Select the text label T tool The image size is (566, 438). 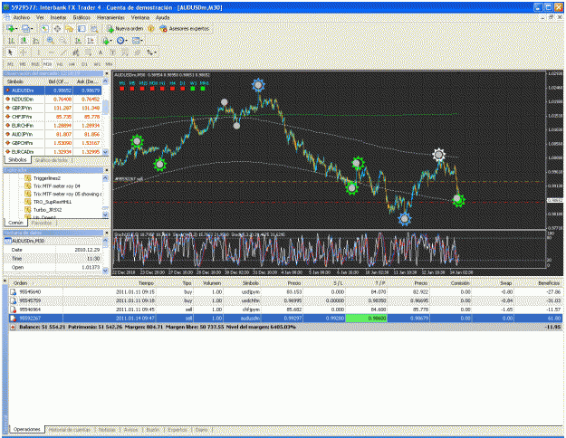pyautogui.click(x=112, y=52)
